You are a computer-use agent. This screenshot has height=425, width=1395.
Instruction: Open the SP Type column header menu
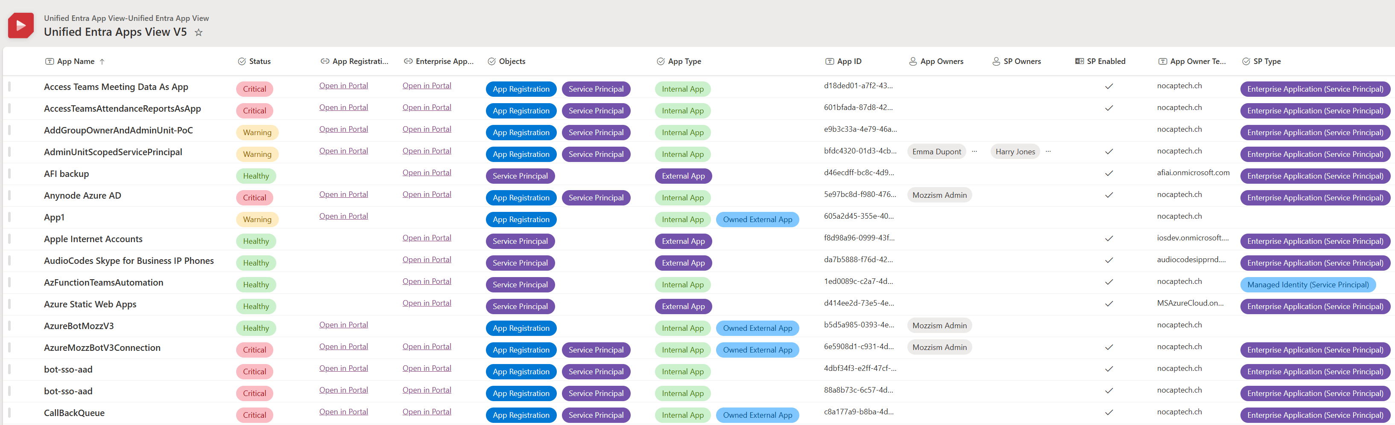pyautogui.click(x=1261, y=62)
